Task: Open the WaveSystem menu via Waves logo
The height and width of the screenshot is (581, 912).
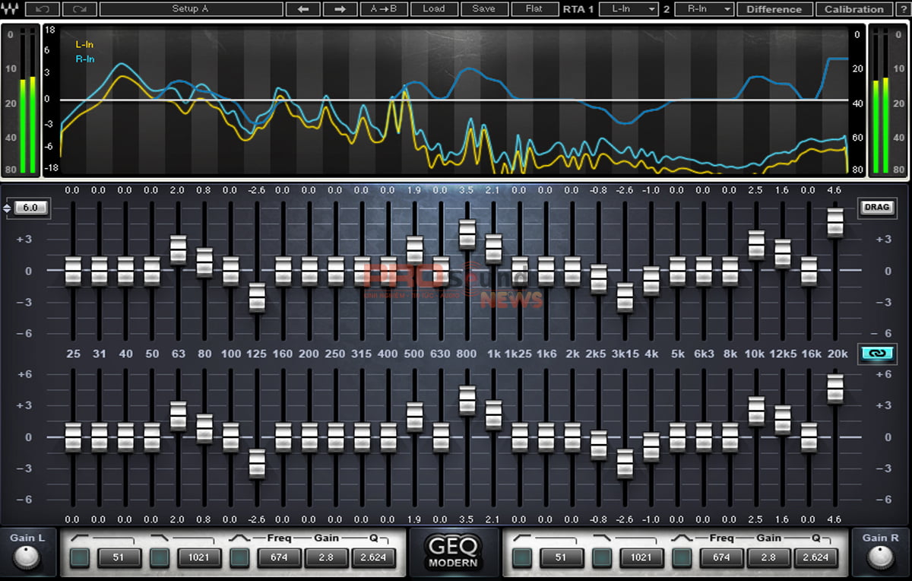Action: 11,8
